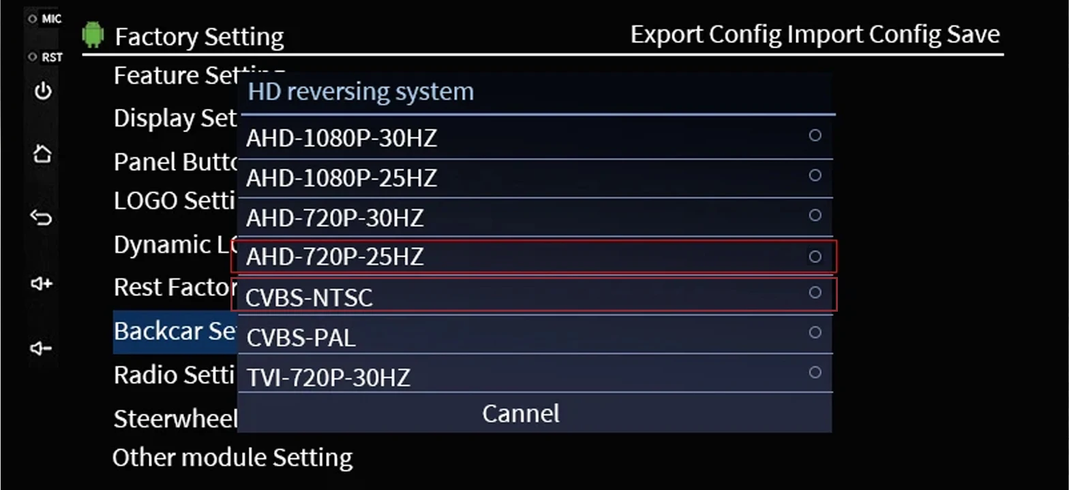Click Cannel to dismiss dialog
The height and width of the screenshot is (490, 1069).
pos(521,413)
